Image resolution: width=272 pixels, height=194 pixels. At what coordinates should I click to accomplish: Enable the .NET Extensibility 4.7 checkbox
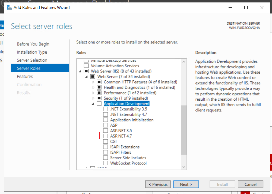pos(106,114)
